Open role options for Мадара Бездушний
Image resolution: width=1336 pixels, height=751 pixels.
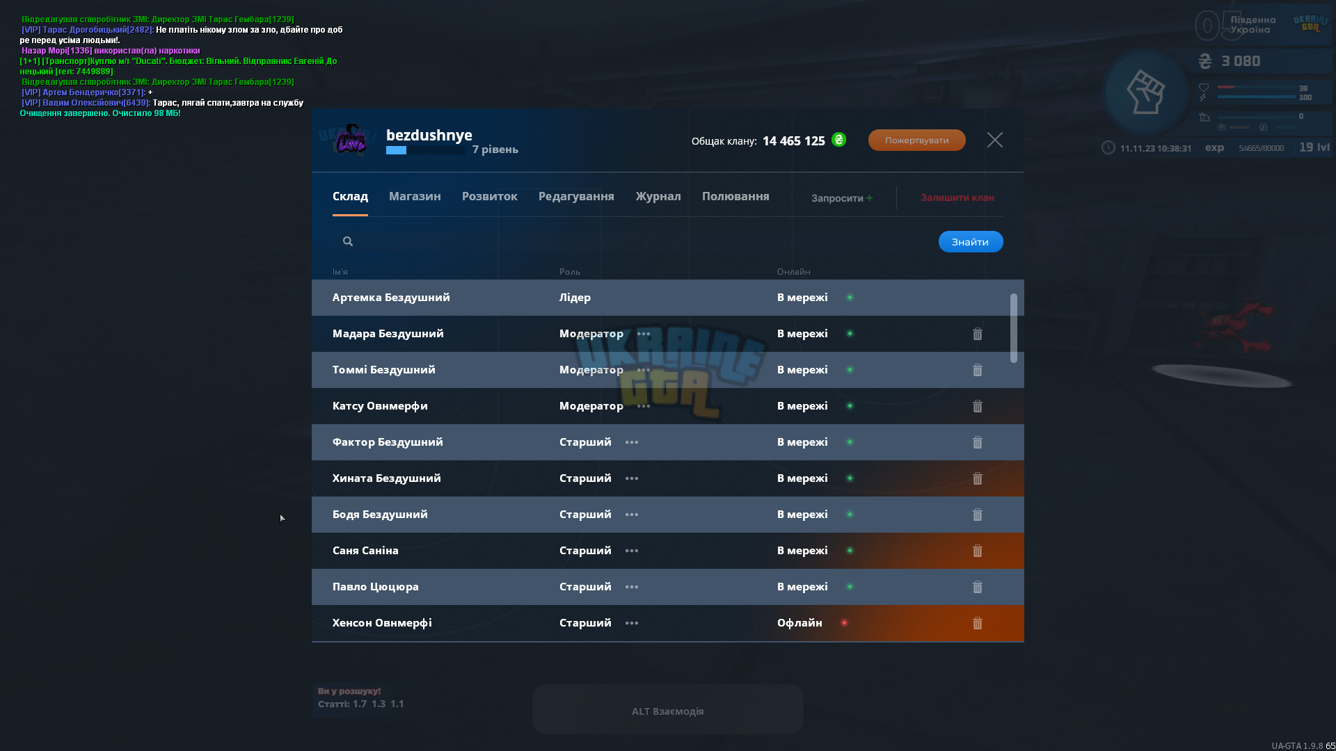tap(644, 334)
